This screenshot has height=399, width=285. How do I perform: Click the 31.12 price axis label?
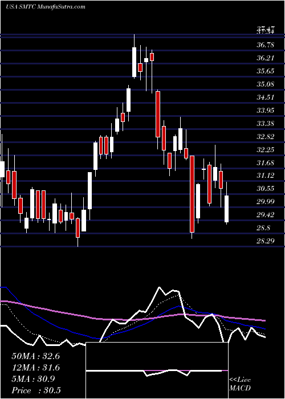[266, 175]
